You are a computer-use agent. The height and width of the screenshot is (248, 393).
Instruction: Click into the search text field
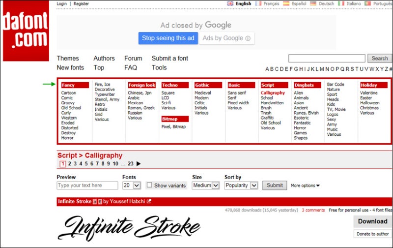point(327,58)
